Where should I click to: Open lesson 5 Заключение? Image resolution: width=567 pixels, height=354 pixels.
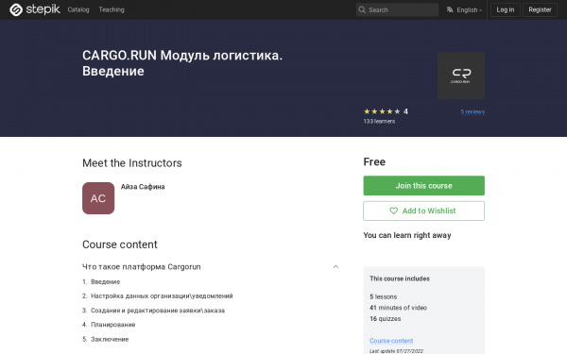click(x=110, y=339)
